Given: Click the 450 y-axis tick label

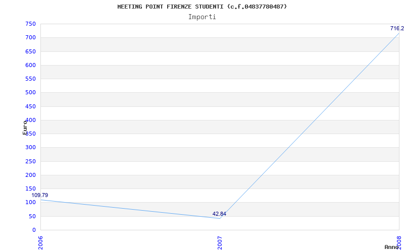Looking at the screenshot, I should 30,106.
